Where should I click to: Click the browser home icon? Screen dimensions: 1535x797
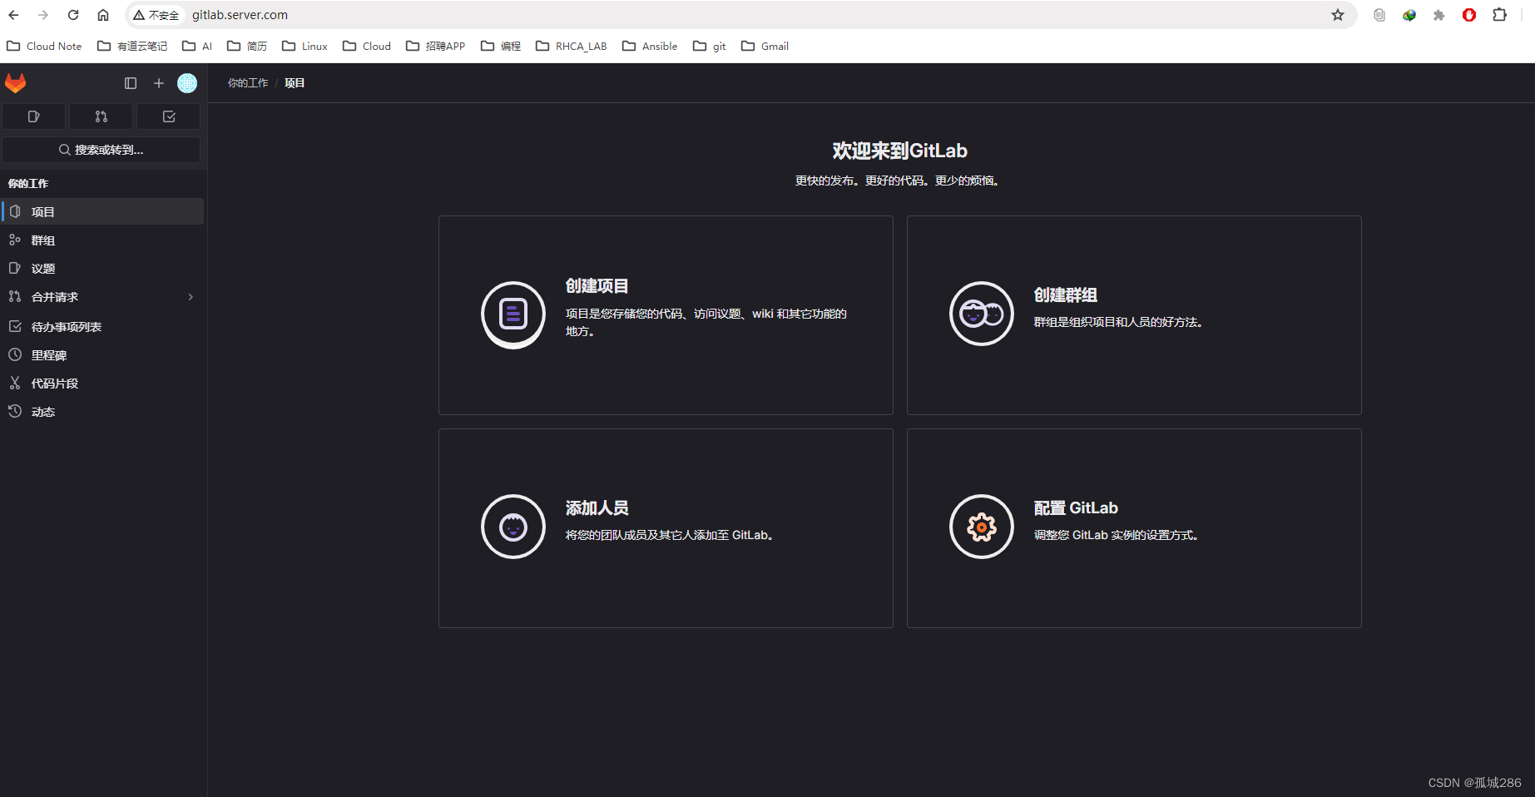(x=103, y=15)
